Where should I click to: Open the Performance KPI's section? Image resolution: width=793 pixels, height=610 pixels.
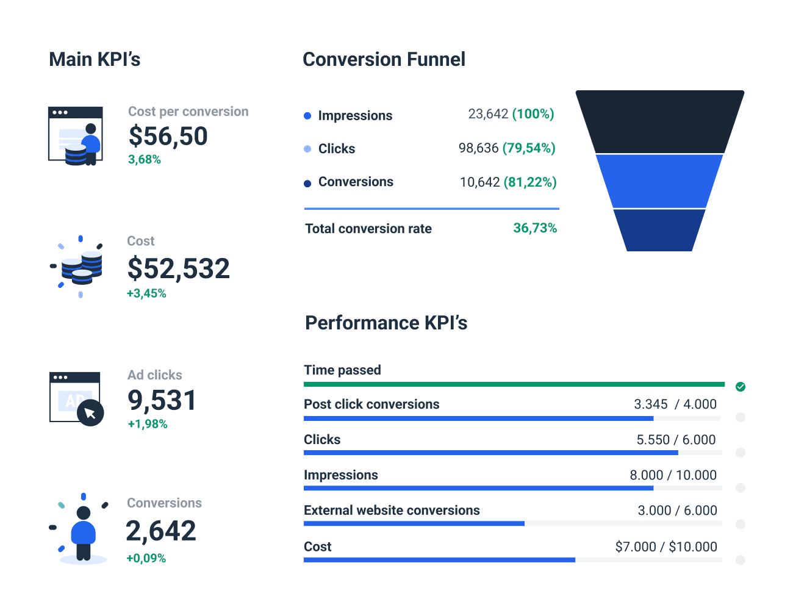(386, 323)
